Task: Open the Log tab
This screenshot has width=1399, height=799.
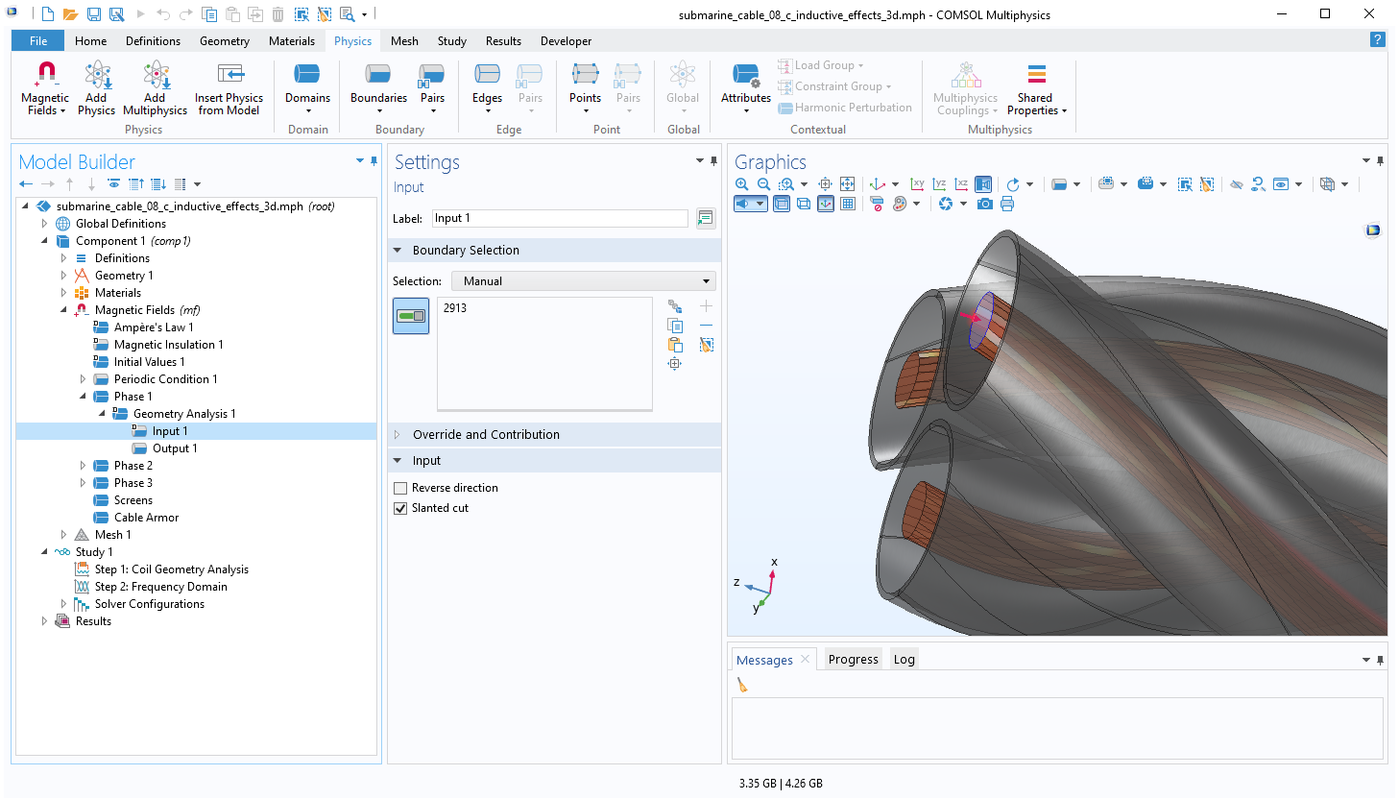Action: (904, 659)
